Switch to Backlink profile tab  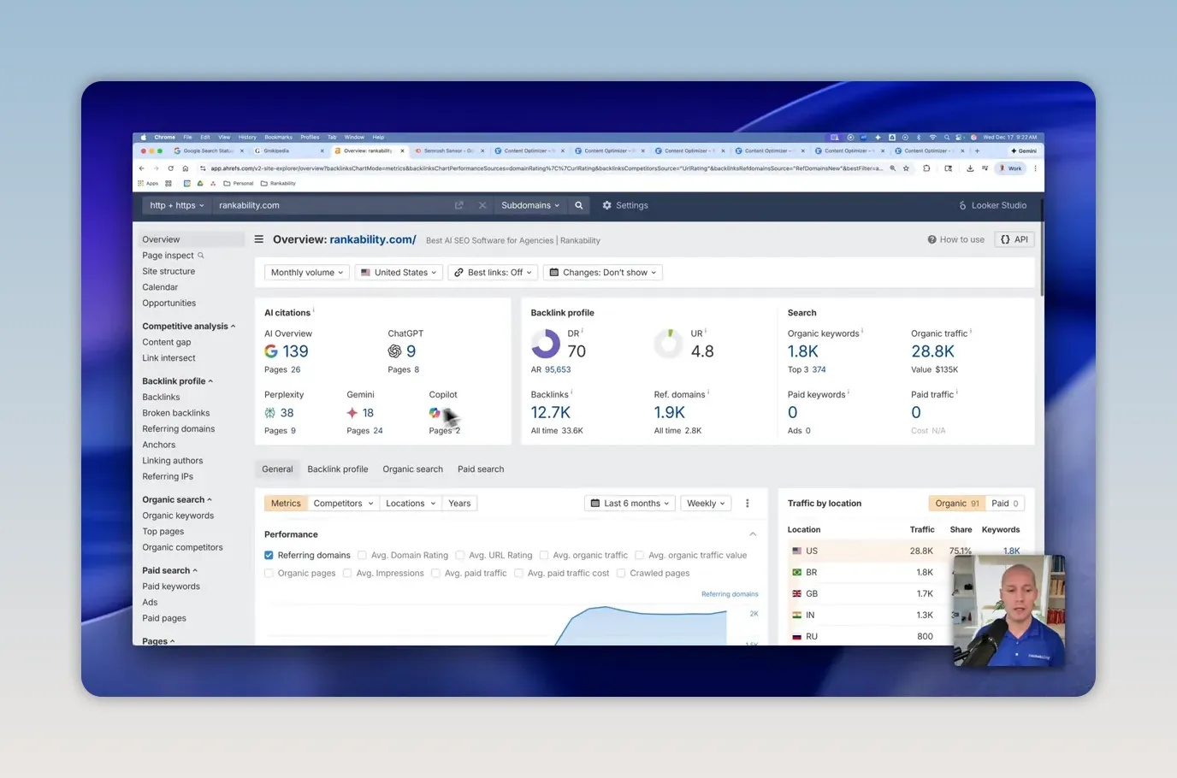[x=338, y=469]
